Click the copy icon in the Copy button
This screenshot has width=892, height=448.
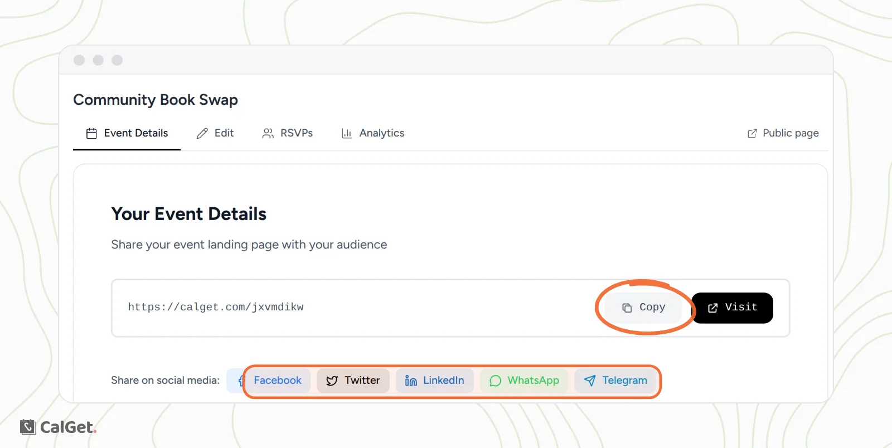[x=627, y=308]
